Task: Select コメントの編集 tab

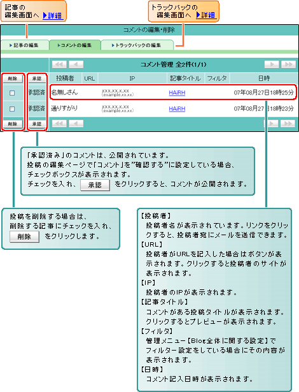Action: (x=75, y=45)
